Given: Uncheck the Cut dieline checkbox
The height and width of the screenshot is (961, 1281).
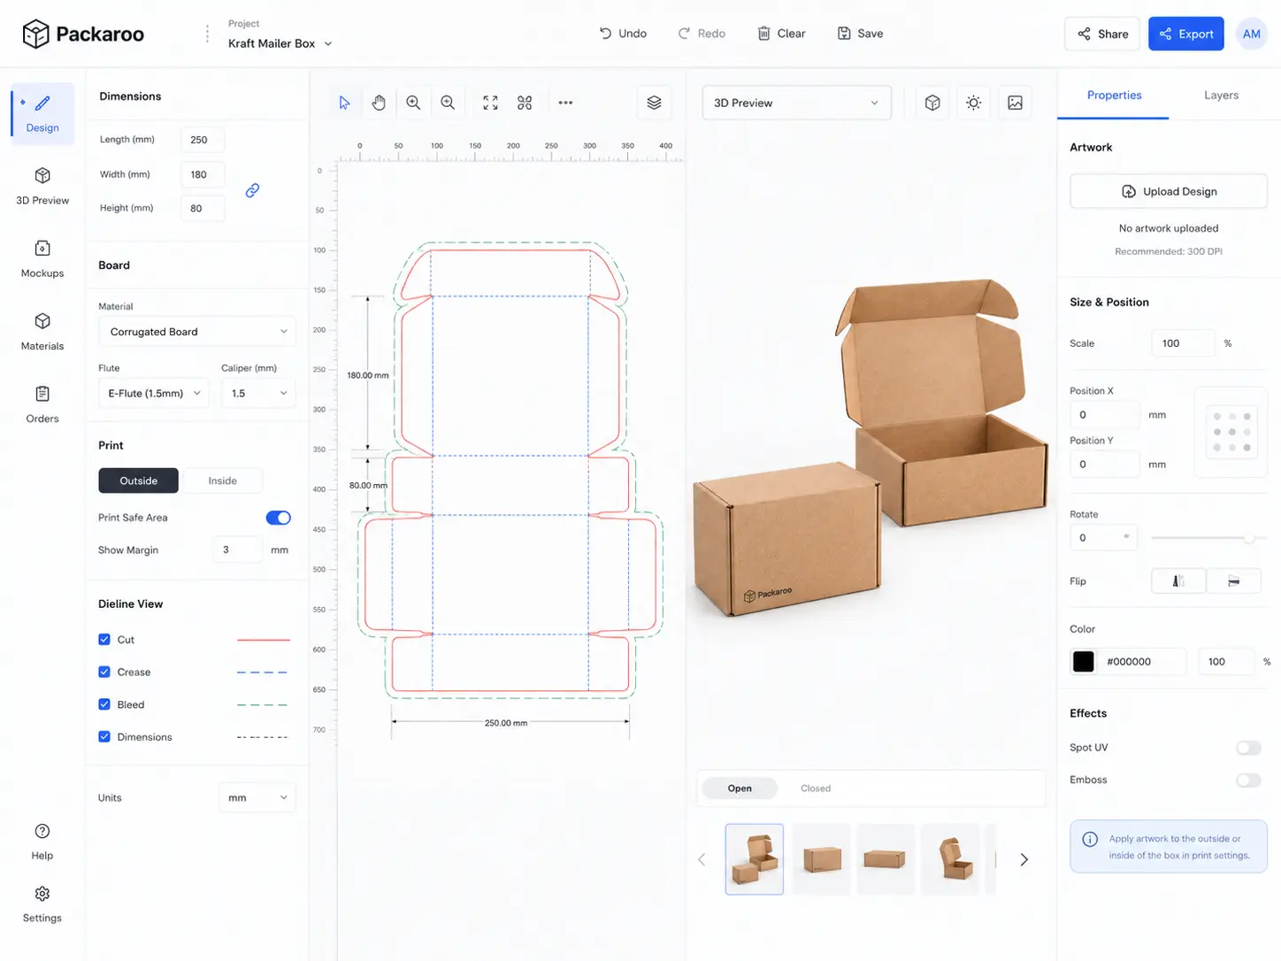Looking at the screenshot, I should tap(104, 639).
